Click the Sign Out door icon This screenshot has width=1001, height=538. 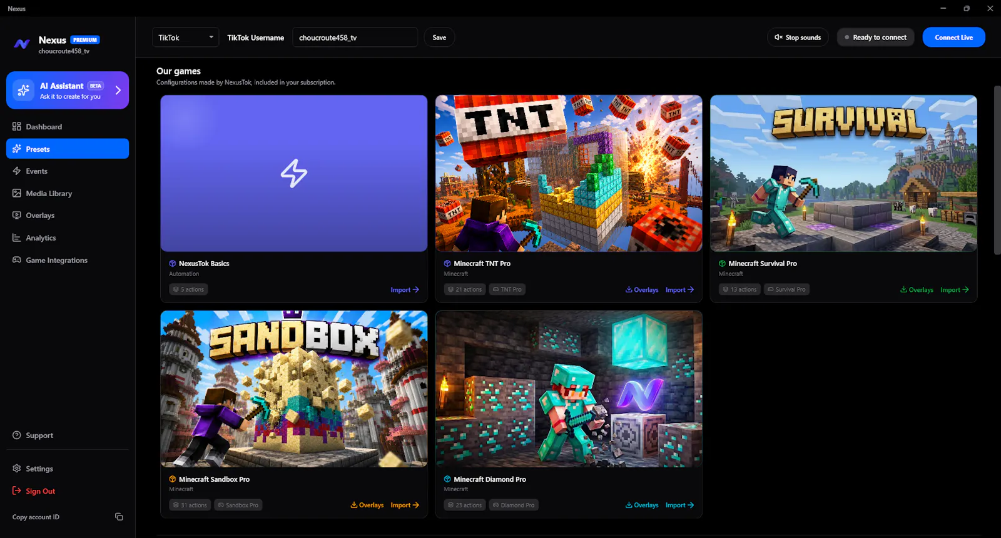(x=17, y=491)
